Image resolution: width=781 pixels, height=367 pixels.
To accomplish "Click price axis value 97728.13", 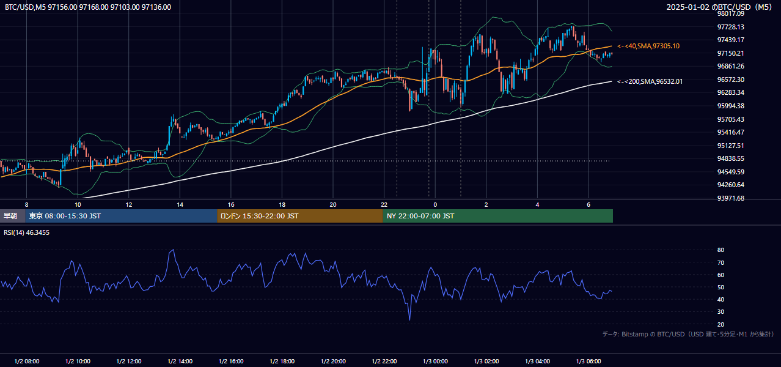I will 731,27.
